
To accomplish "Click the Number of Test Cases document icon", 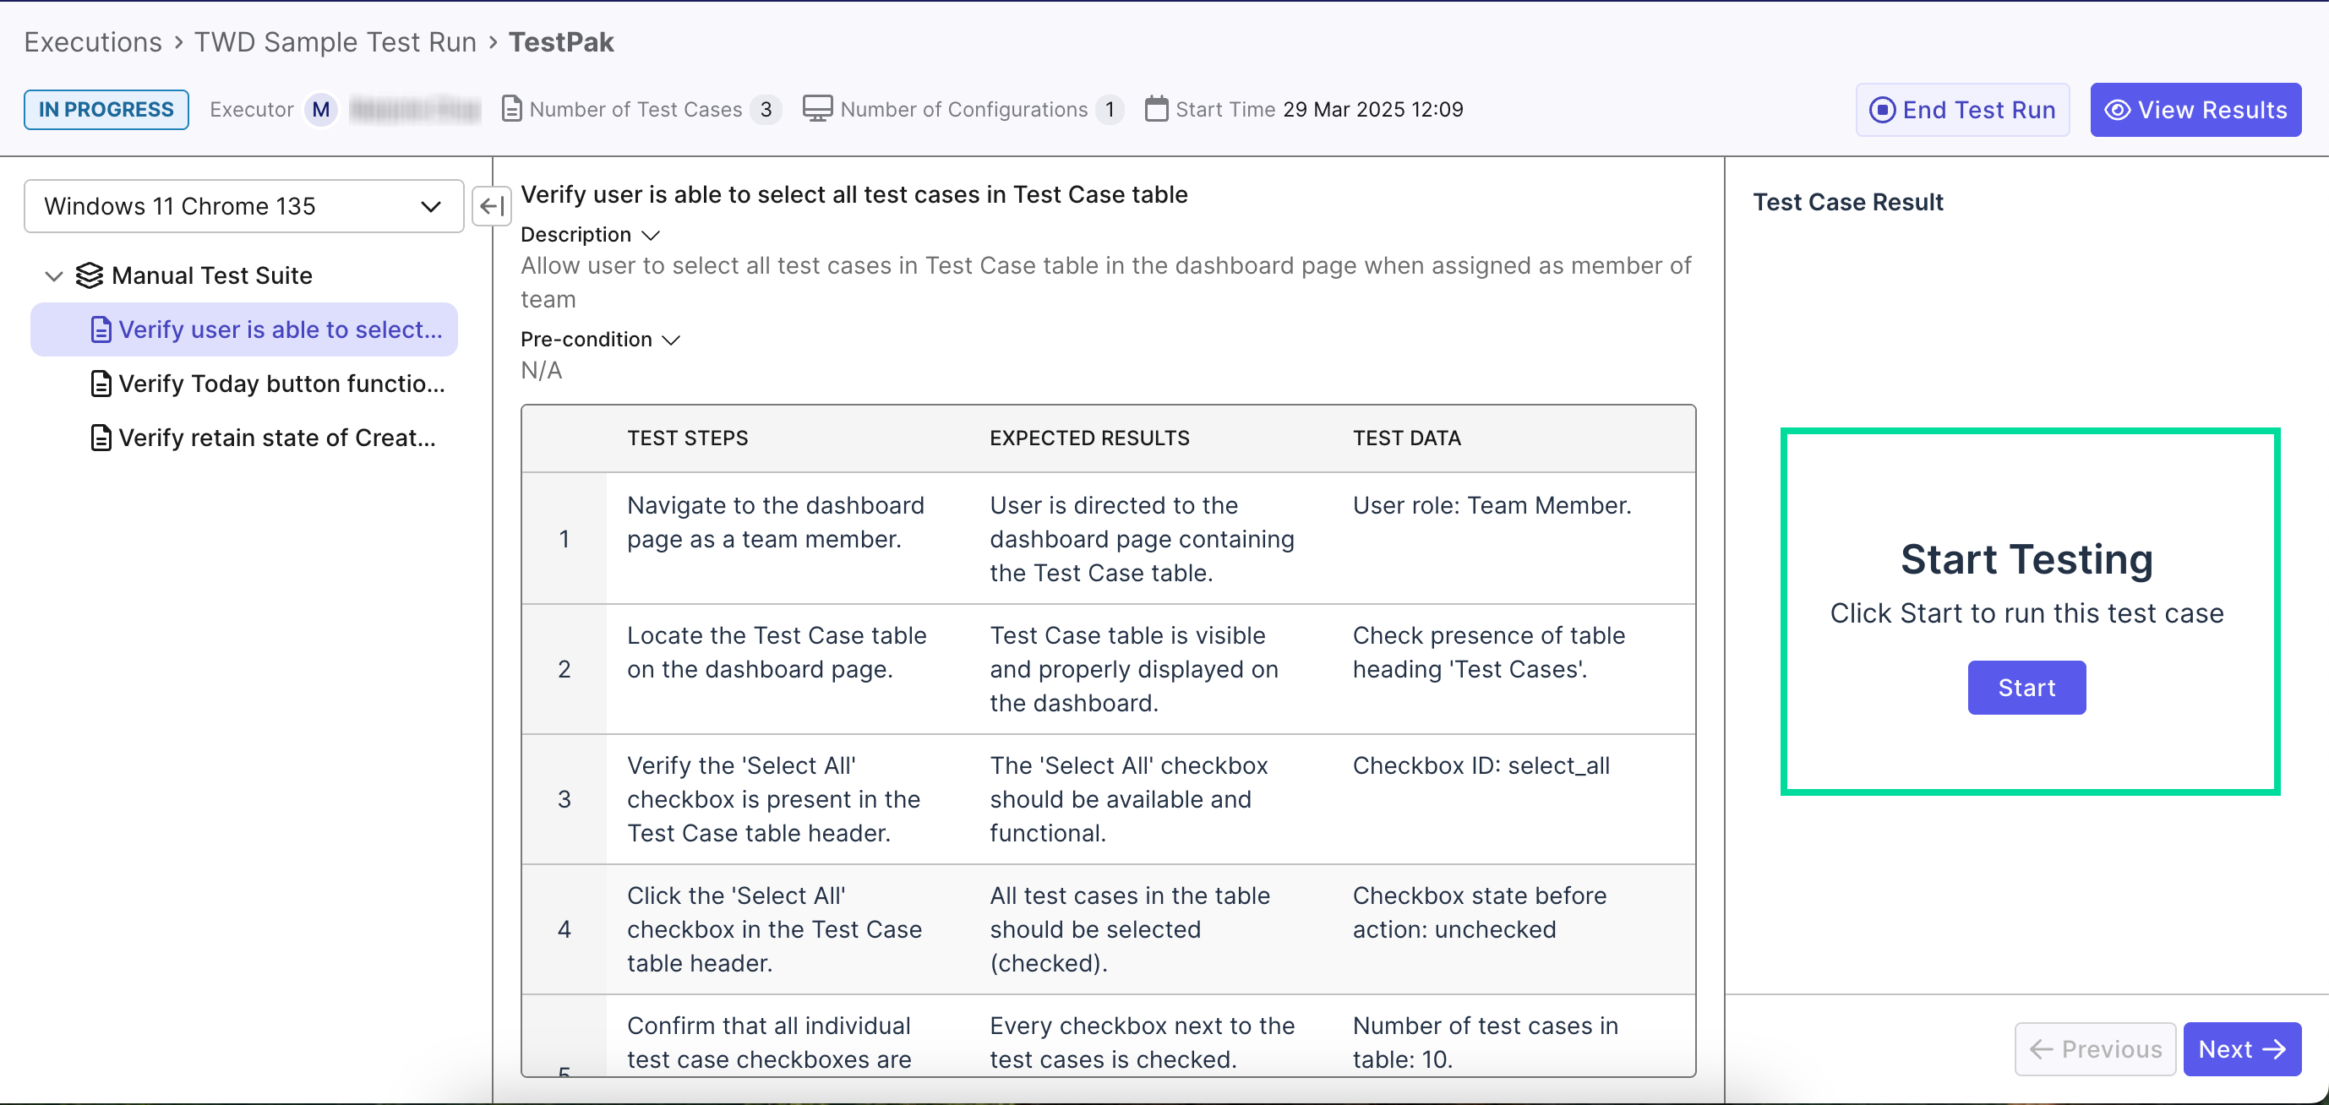I will [512, 109].
